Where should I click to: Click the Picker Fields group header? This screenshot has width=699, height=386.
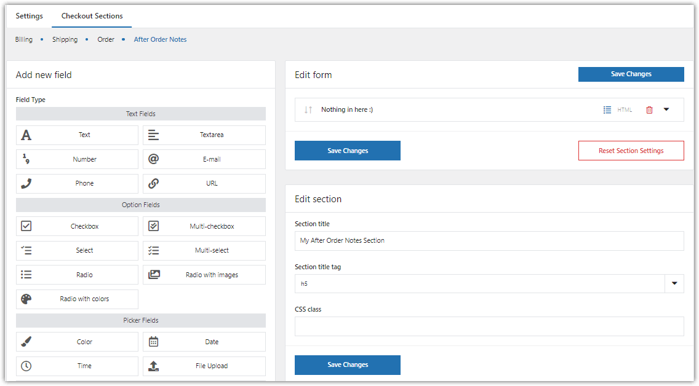click(141, 321)
